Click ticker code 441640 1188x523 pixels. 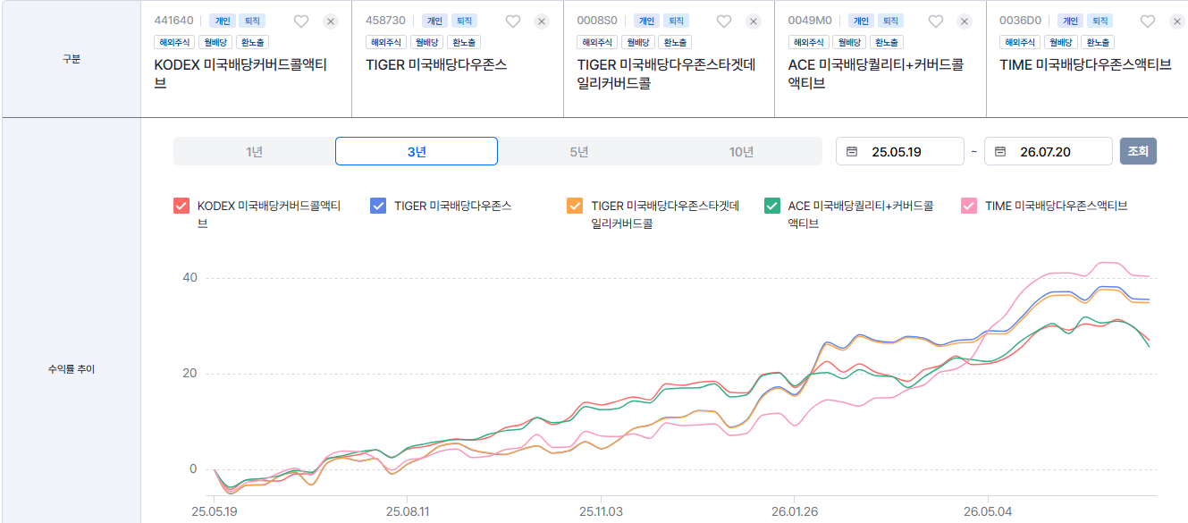(x=174, y=21)
